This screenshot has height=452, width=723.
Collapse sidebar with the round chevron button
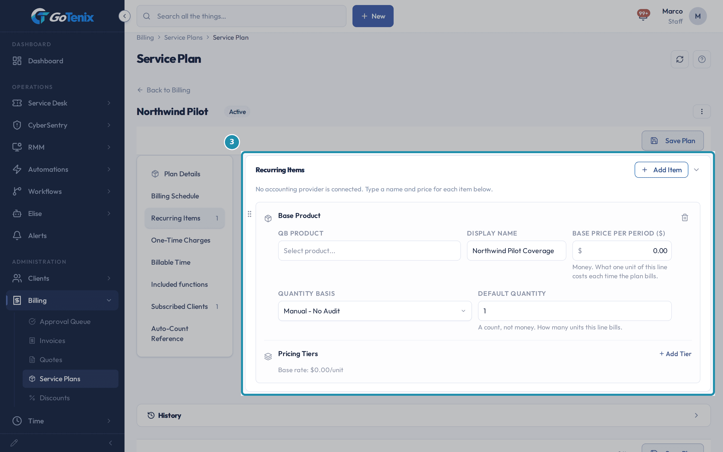124,16
